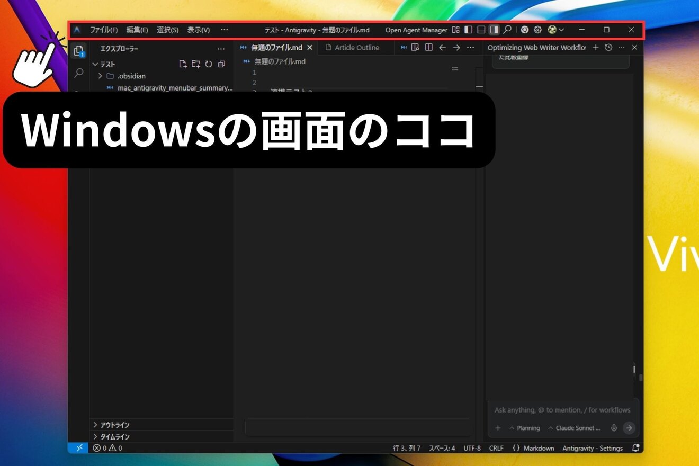Open the ファイル(F) menu

[104, 30]
